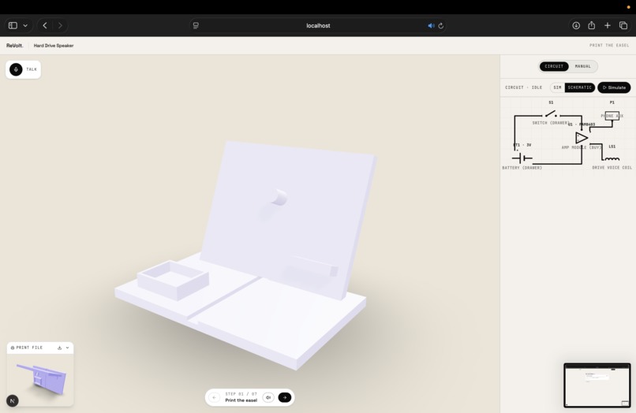Image resolution: width=636 pixels, height=413 pixels.
Task: Show the tab overview
Action: tap(623, 25)
